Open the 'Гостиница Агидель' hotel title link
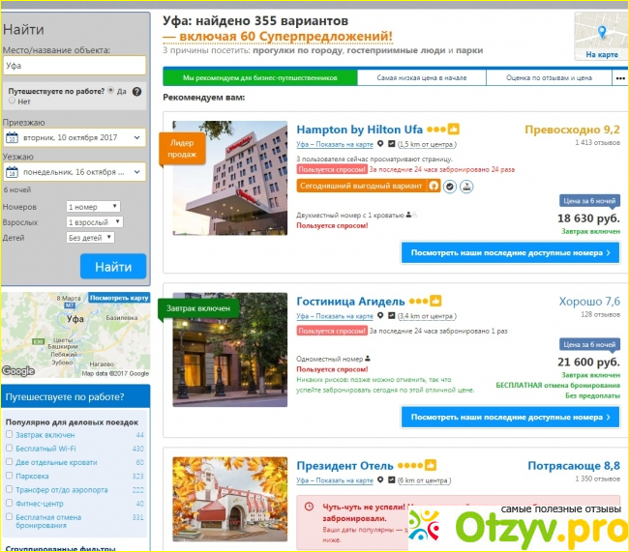This screenshot has height=552, width=629. [x=350, y=301]
